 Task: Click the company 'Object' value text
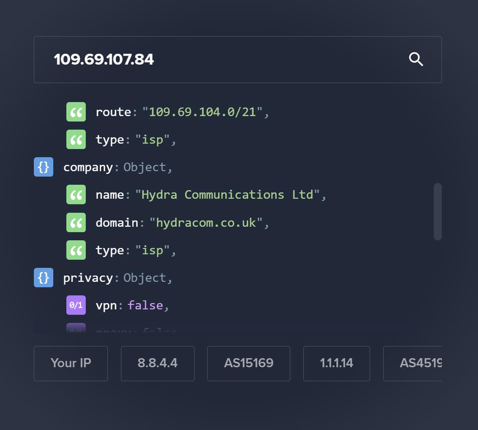coord(145,167)
